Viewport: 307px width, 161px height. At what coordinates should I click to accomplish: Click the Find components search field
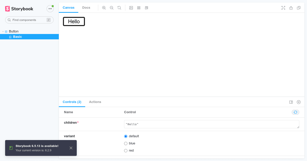[28, 20]
